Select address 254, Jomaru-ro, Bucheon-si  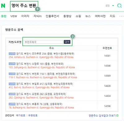41,57
